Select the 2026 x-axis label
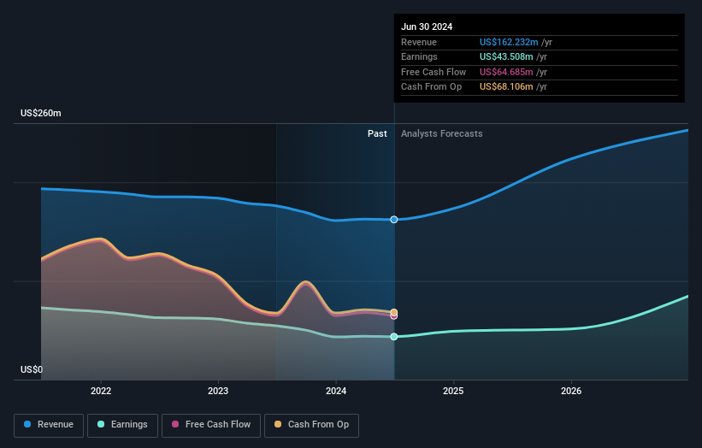The width and height of the screenshot is (702, 448). (x=571, y=391)
